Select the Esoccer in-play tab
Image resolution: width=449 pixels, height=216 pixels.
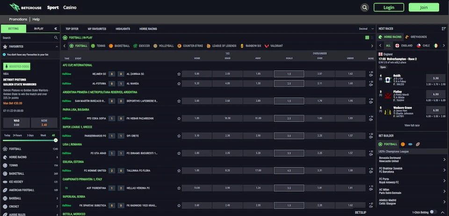point(141,46)
